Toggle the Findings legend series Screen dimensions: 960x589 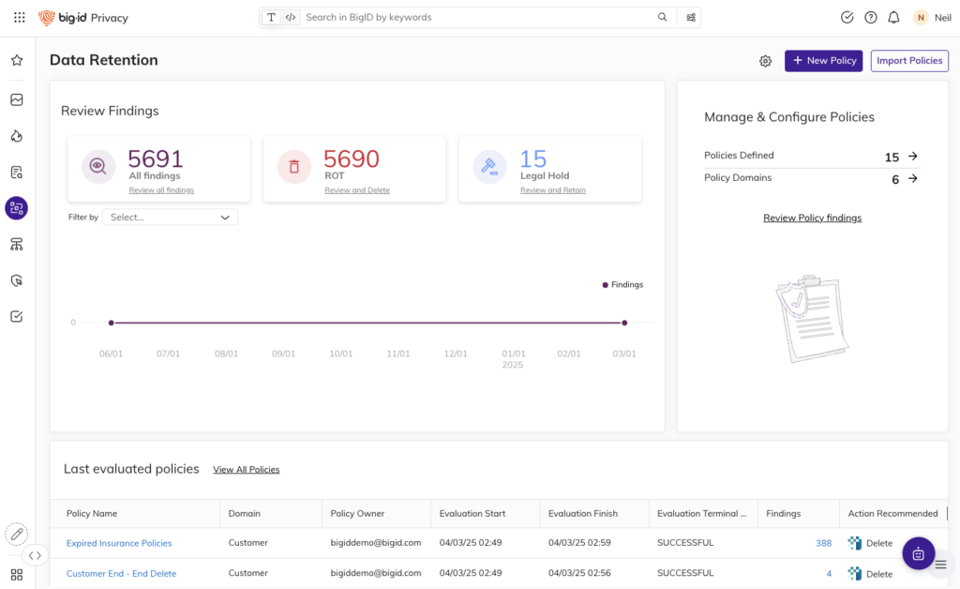[622, 284]
